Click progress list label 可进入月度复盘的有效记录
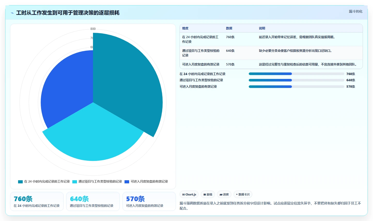Image resolution: width=373 pixels, height=221 pixels. pos(198,87)
